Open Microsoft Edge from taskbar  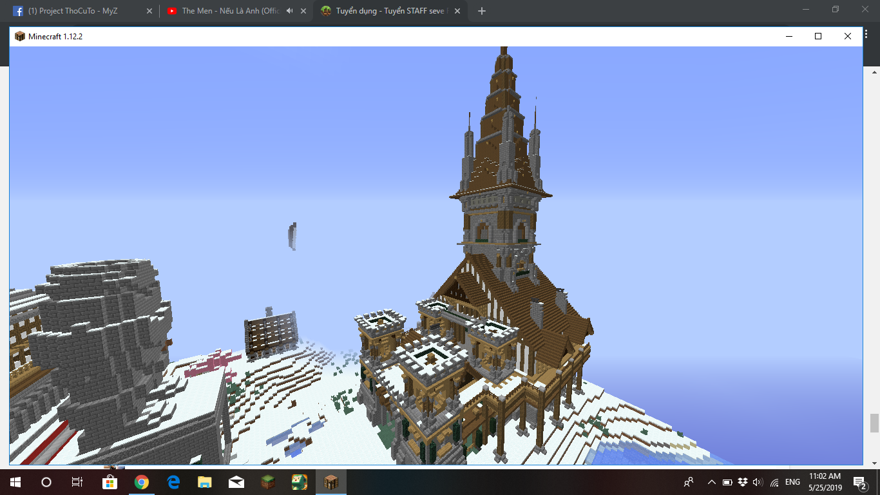coord(173,482)
